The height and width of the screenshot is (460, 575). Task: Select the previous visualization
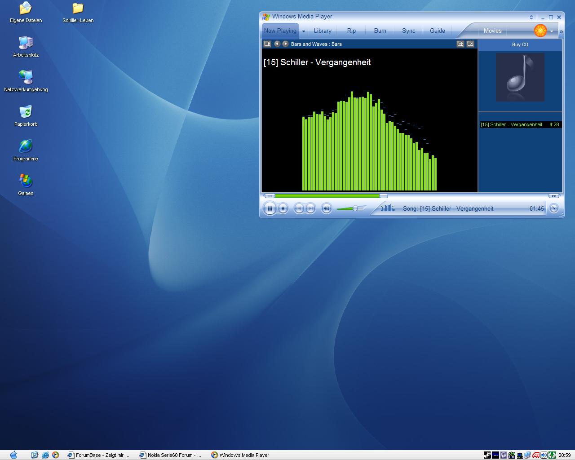pyautogui.click(x=277, y=44)
